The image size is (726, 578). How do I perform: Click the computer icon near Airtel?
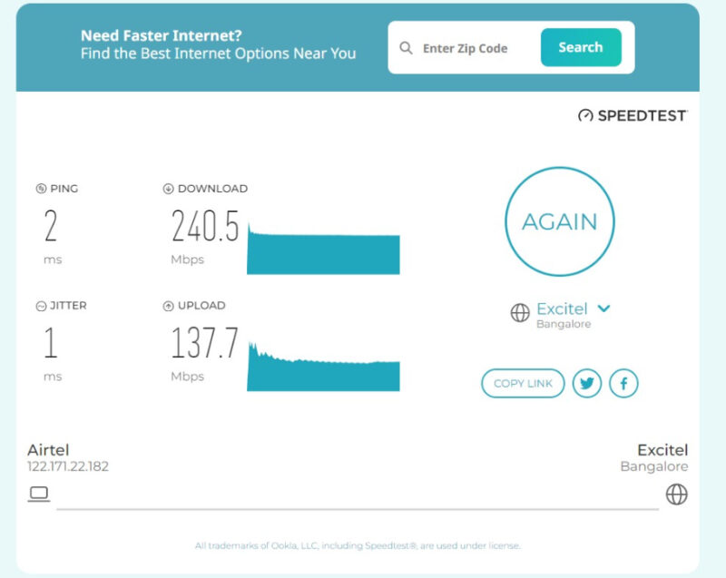[x=38, y=495]
